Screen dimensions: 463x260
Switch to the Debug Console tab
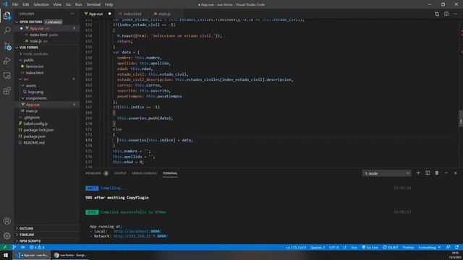(145, 173)
